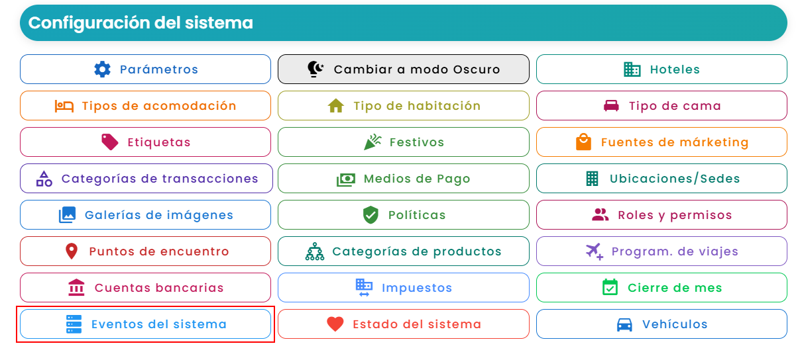Image resolution: width=802 pixels, height=356 pixels.
Task: Click the gear icon beside Parámetros
Action: click(x=102, y=69)
